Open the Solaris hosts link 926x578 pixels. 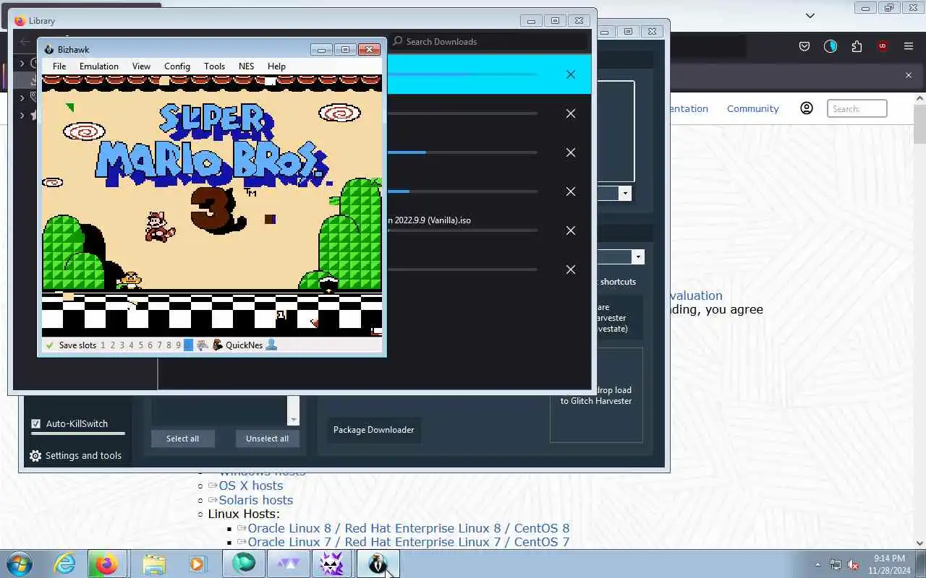click(256, 500)
